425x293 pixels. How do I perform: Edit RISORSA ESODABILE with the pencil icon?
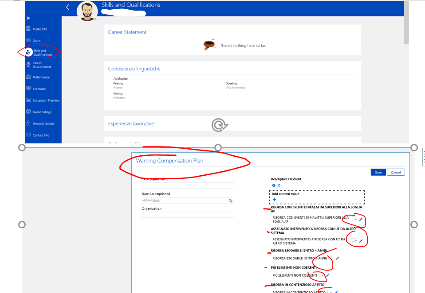(338, 258)
